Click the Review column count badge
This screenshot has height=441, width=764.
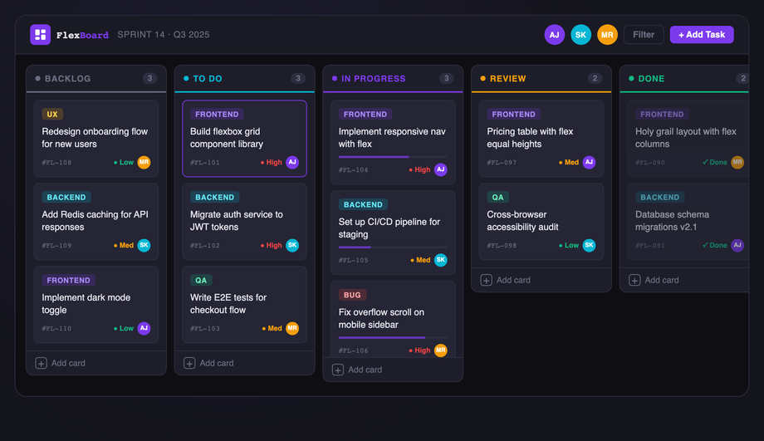(x=595, y=78)
